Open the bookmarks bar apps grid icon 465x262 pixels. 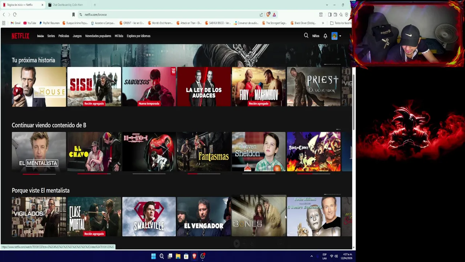[4, 23]
